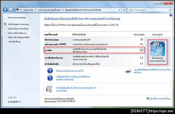The image size is (175, 114).
Task: Click the help icon beside performance improvement tips
Action: coord(50,78)
